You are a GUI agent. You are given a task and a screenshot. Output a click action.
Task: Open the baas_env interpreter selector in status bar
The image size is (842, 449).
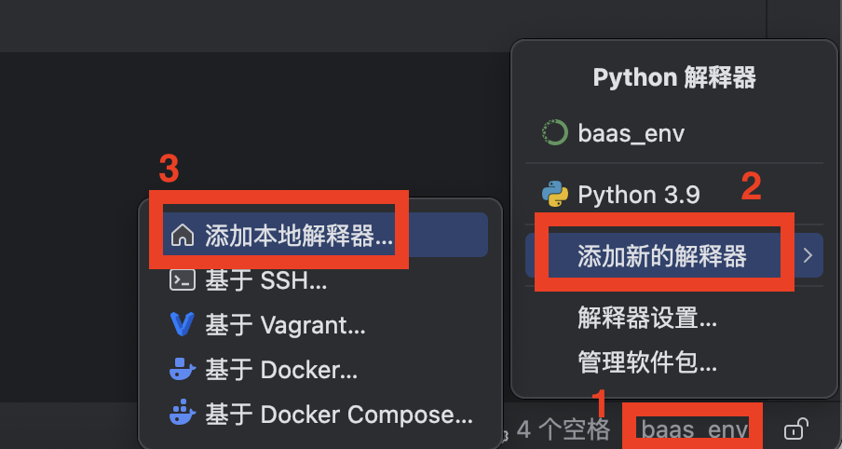point(694,429)
